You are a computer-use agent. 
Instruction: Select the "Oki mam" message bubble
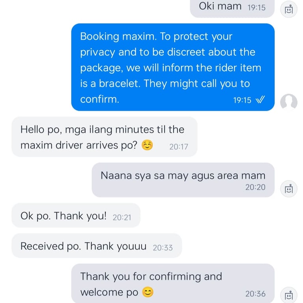click(x=232, y=8)
